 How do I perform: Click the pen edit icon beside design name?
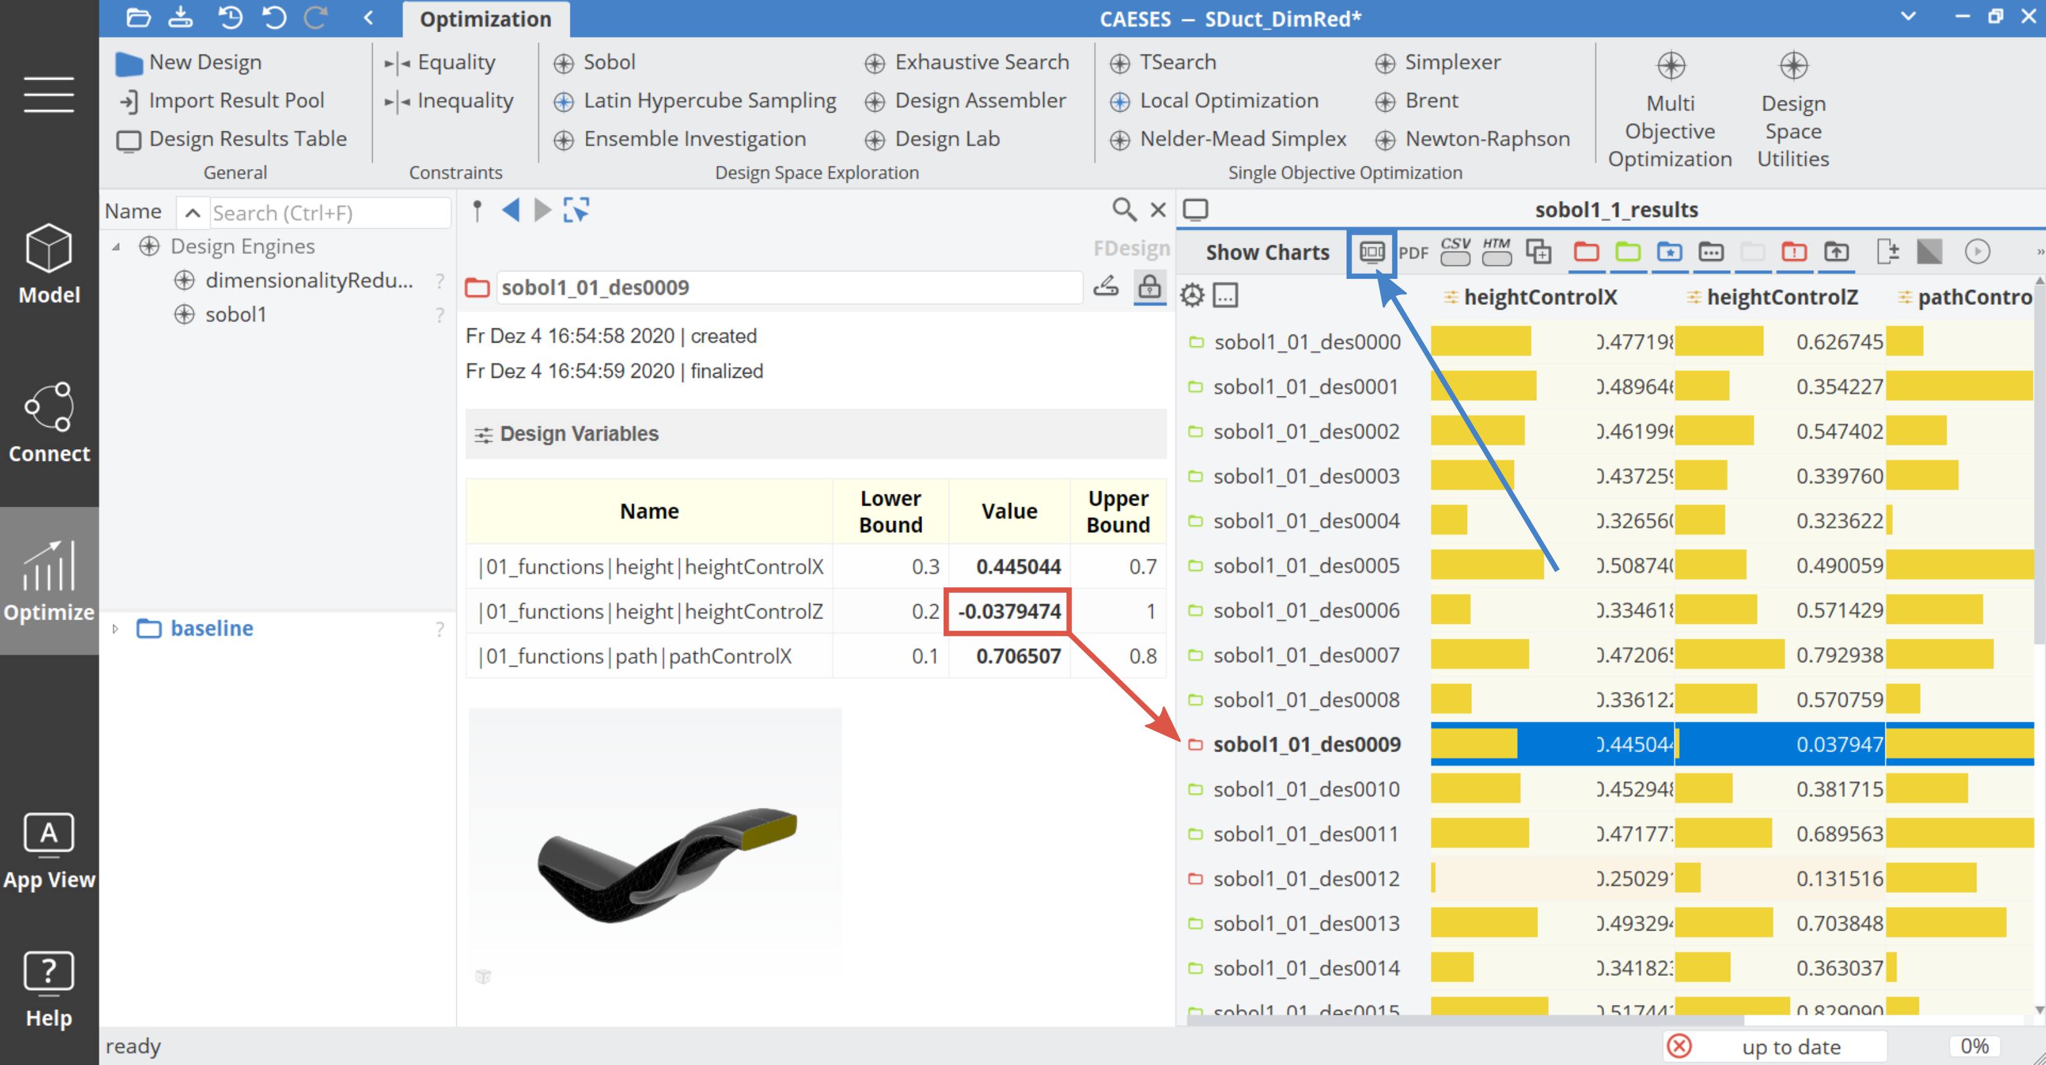tap(1105, 286)
